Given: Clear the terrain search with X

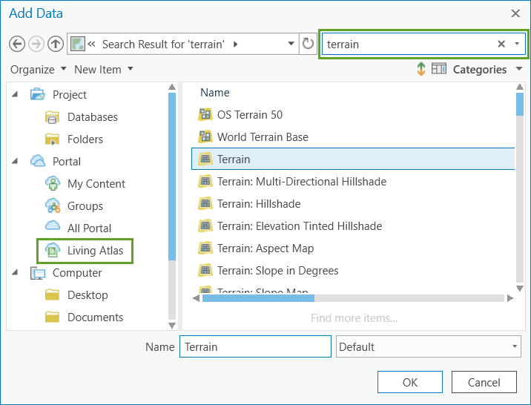Looking at the screenshot, I should point(501,44).
